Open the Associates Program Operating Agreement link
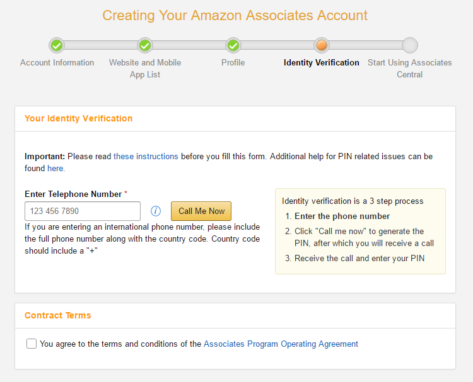 [x=281, y=344]
